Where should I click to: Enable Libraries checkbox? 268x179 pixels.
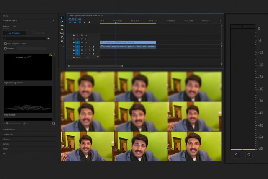point(5,49)
